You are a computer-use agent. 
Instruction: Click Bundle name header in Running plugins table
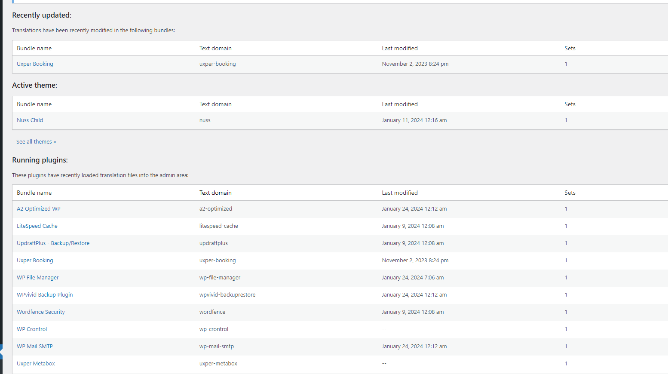[x=34, y=193]
